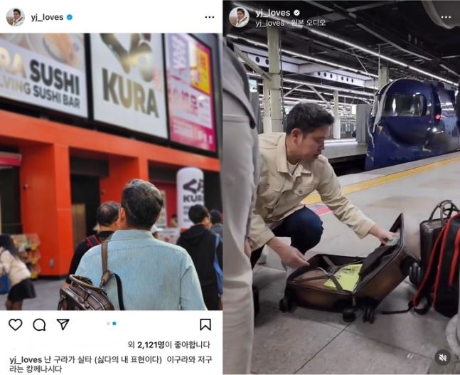Like the post with the heart icon

coord(15,324)
